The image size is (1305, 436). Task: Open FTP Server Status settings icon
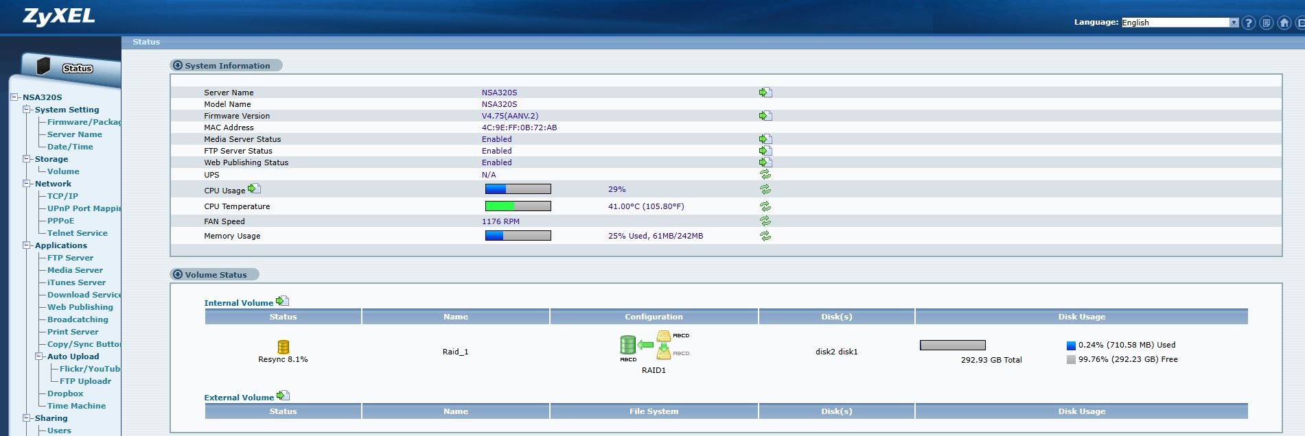pyautogui.click(x=765, y=151)
